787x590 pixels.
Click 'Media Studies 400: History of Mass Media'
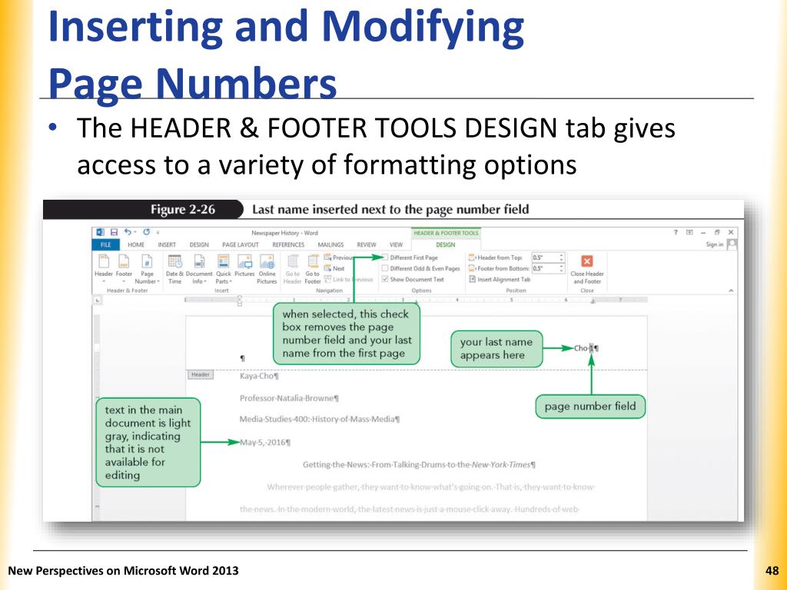click(x=319, y=419)
